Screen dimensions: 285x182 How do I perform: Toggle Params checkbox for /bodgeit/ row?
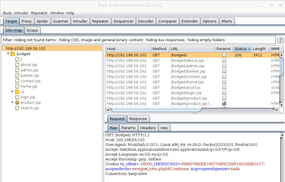(x=224, y=55)
